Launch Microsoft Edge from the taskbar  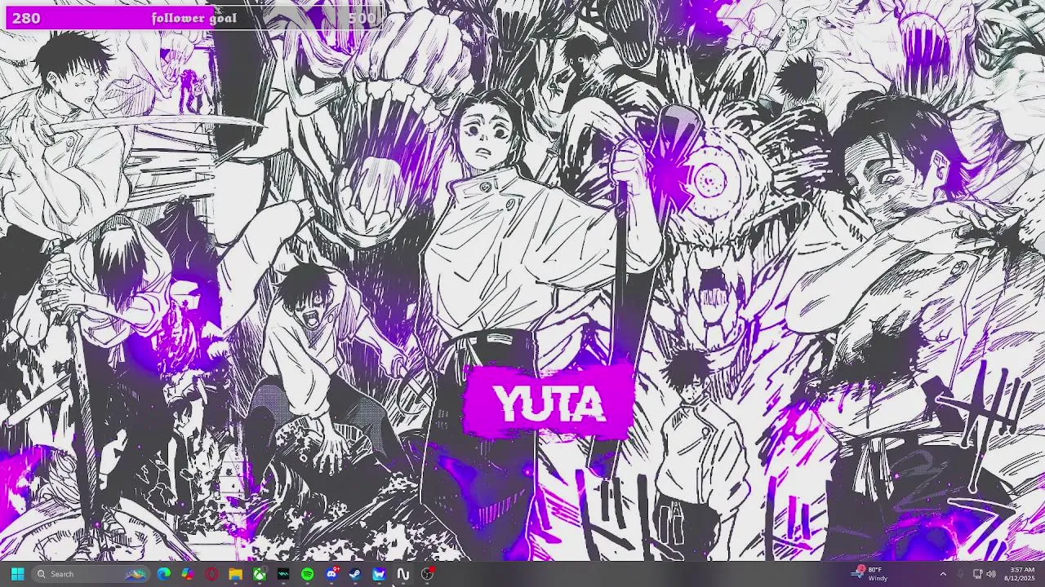click(x=164, y=574)
